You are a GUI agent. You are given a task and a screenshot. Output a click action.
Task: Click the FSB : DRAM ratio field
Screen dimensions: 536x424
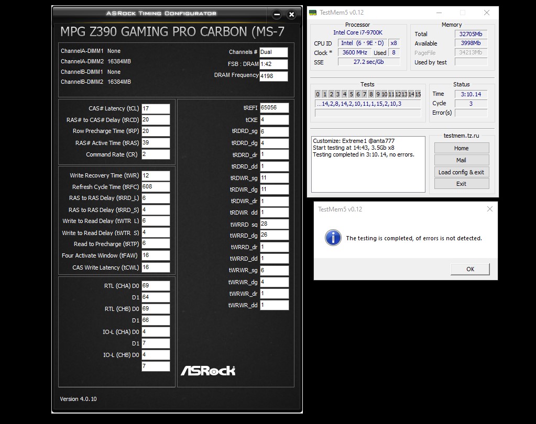tap(274, 64)
